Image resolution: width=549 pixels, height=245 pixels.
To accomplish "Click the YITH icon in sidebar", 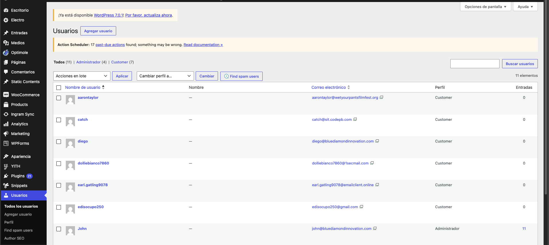I will (6, 166).
